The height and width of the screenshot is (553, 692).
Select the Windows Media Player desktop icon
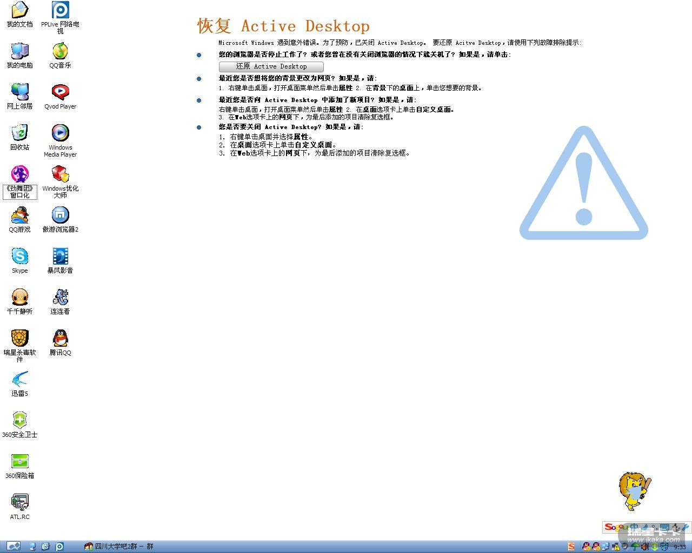tap(60, 141)
